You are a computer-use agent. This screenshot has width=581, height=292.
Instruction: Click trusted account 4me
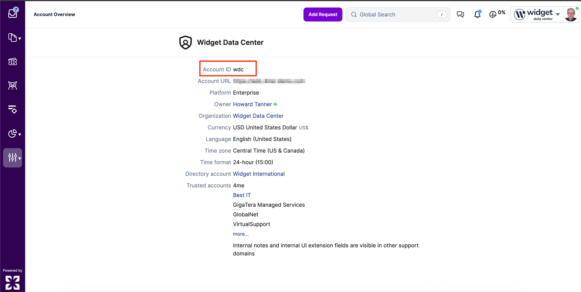pos(239,185)
